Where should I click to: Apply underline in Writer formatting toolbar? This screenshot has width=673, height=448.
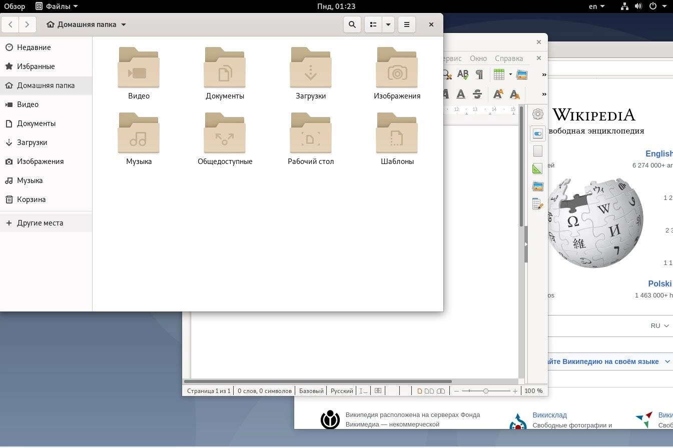[x=461, y=94]
